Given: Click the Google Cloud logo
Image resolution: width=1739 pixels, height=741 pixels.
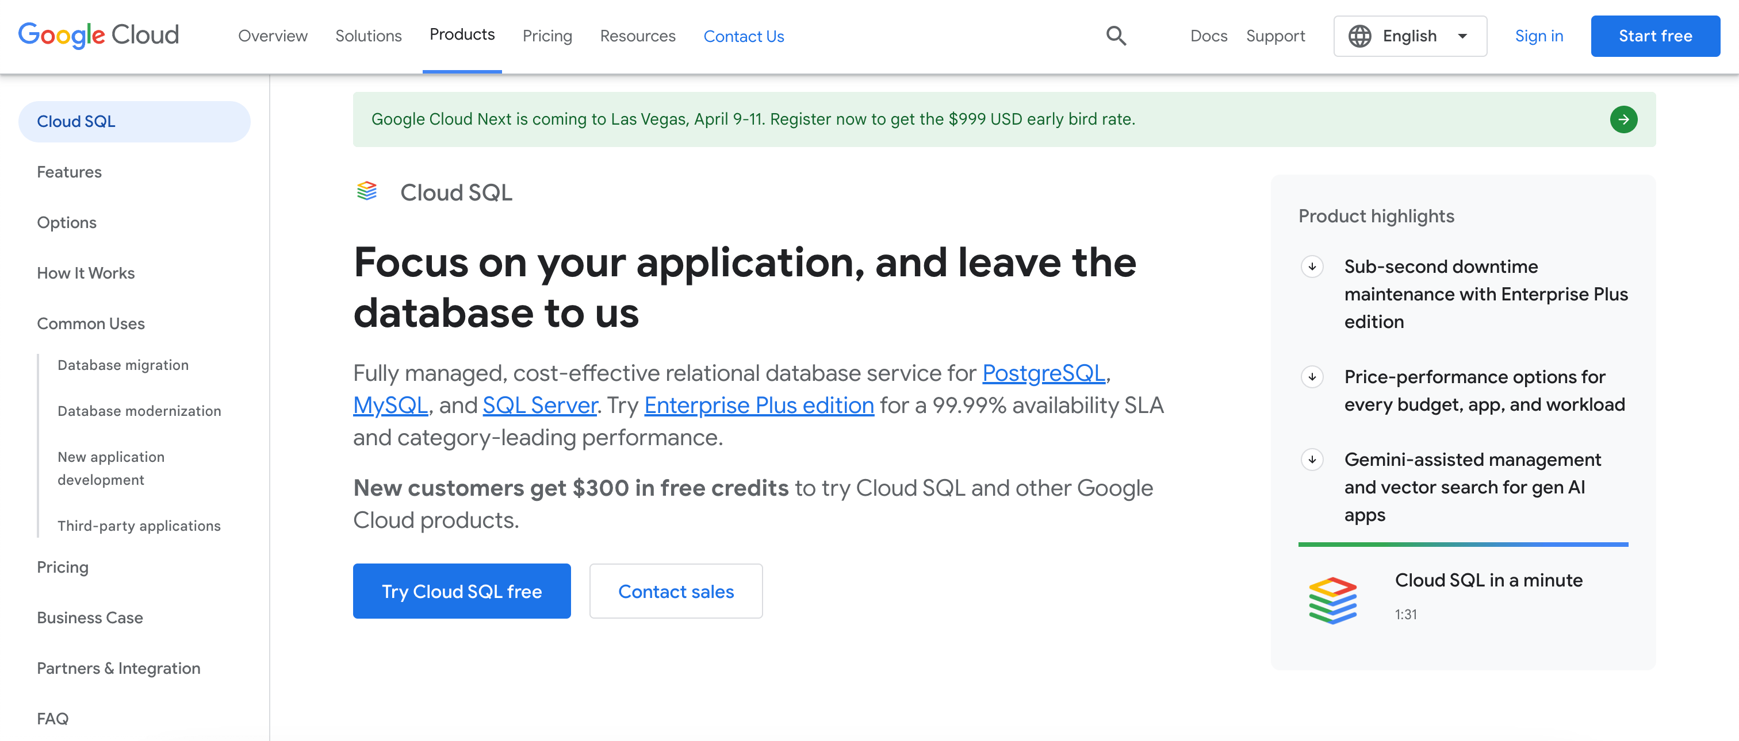Looking at the screenshot, I should point(98,35).
